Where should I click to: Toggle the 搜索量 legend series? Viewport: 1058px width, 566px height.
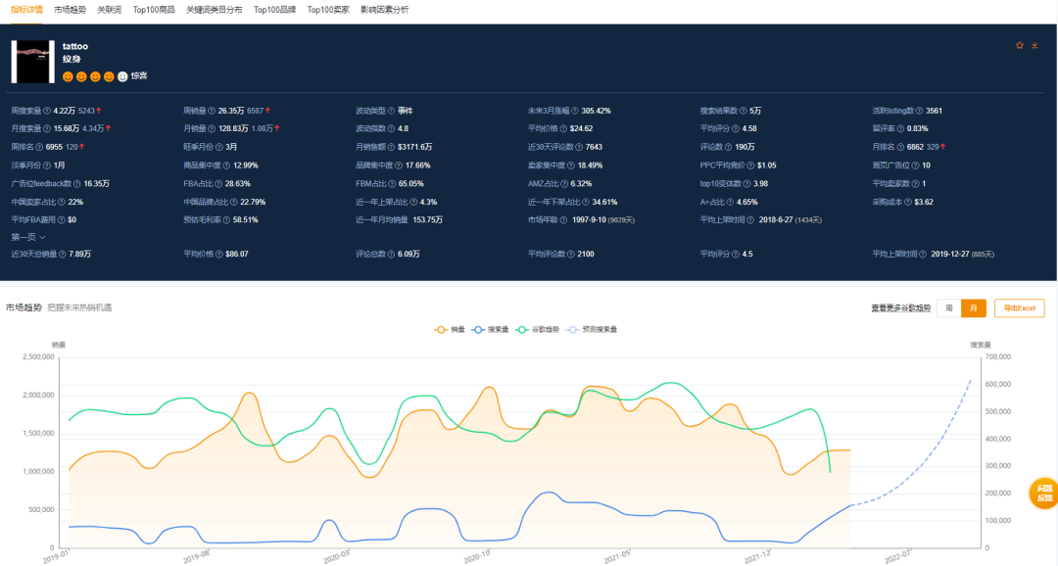coord(490,330)
